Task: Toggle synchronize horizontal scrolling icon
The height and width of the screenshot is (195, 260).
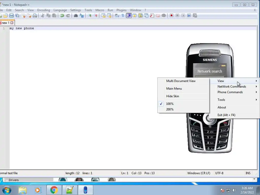Action: pos(109,15)
